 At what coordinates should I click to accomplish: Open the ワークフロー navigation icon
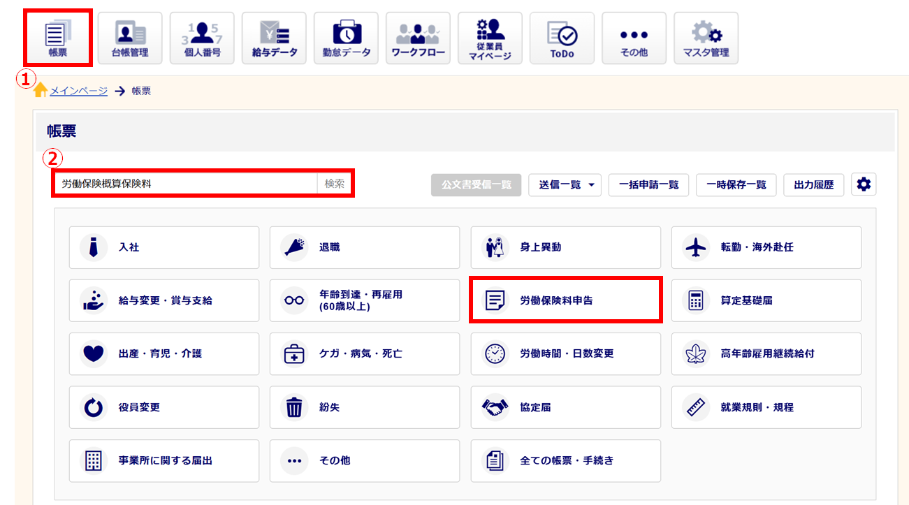tap(418, 38)
